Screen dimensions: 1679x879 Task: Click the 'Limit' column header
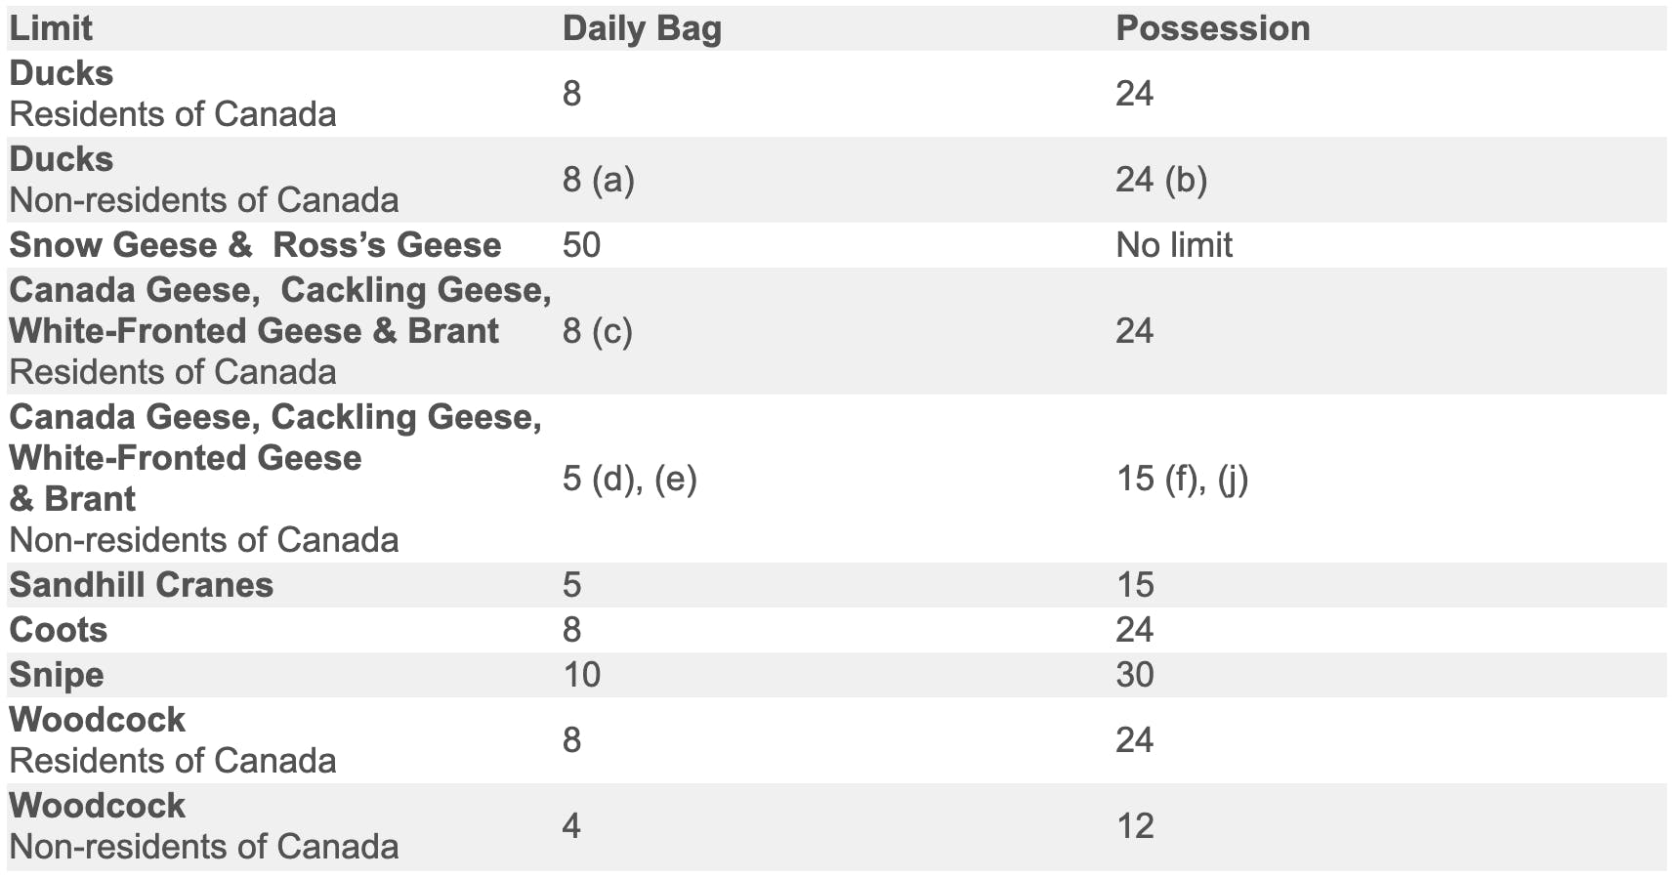[x=51, y=28]
